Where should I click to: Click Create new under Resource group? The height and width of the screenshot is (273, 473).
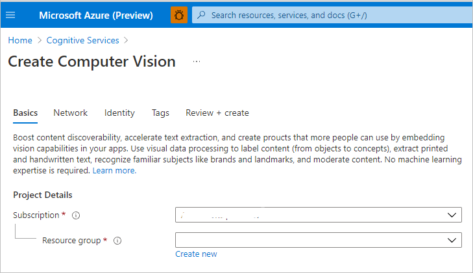196,254
